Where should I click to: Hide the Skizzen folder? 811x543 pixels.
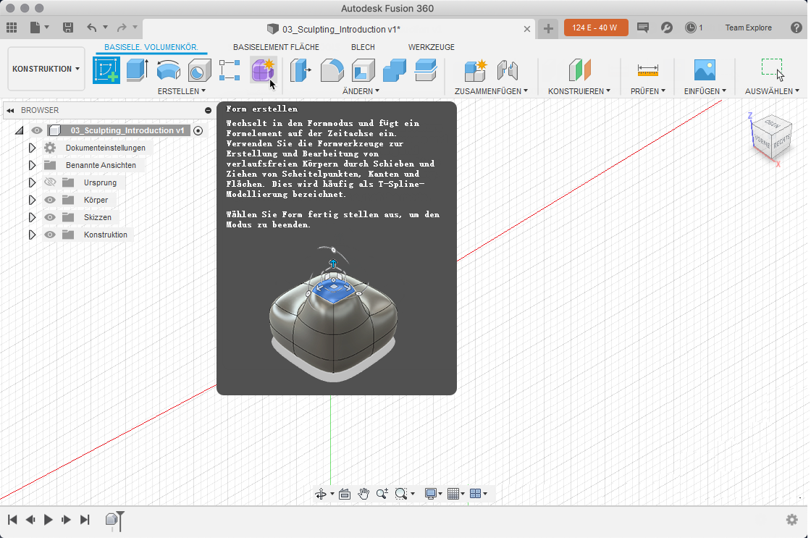coord(50,217)
